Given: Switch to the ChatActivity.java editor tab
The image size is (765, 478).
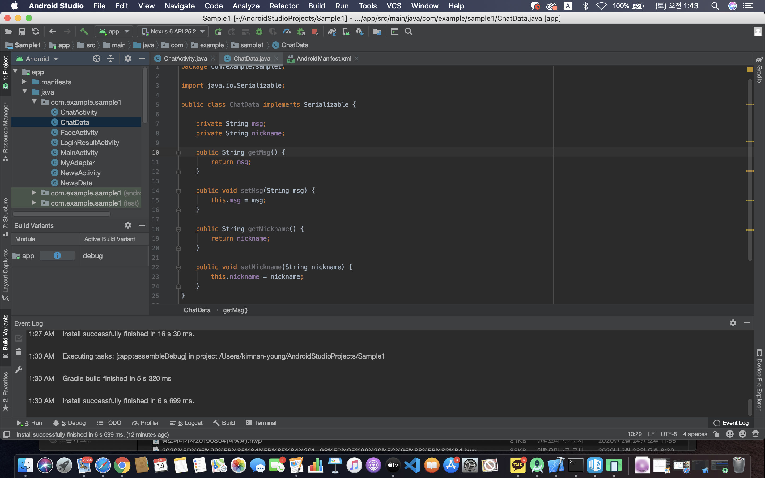Looking at the screenshot, I should click(185, 58).
